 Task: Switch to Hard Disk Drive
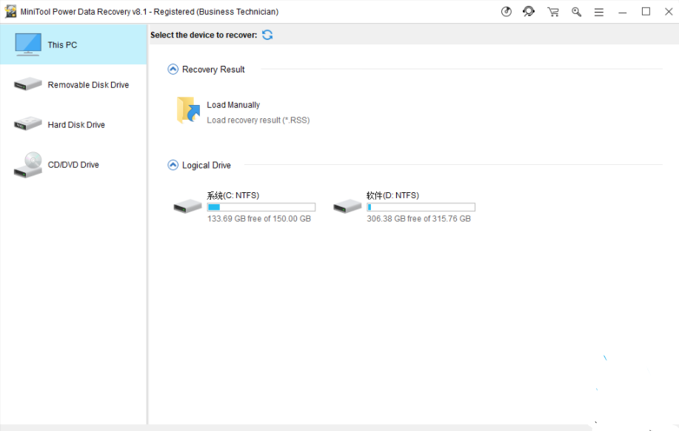tap(73, 124)
